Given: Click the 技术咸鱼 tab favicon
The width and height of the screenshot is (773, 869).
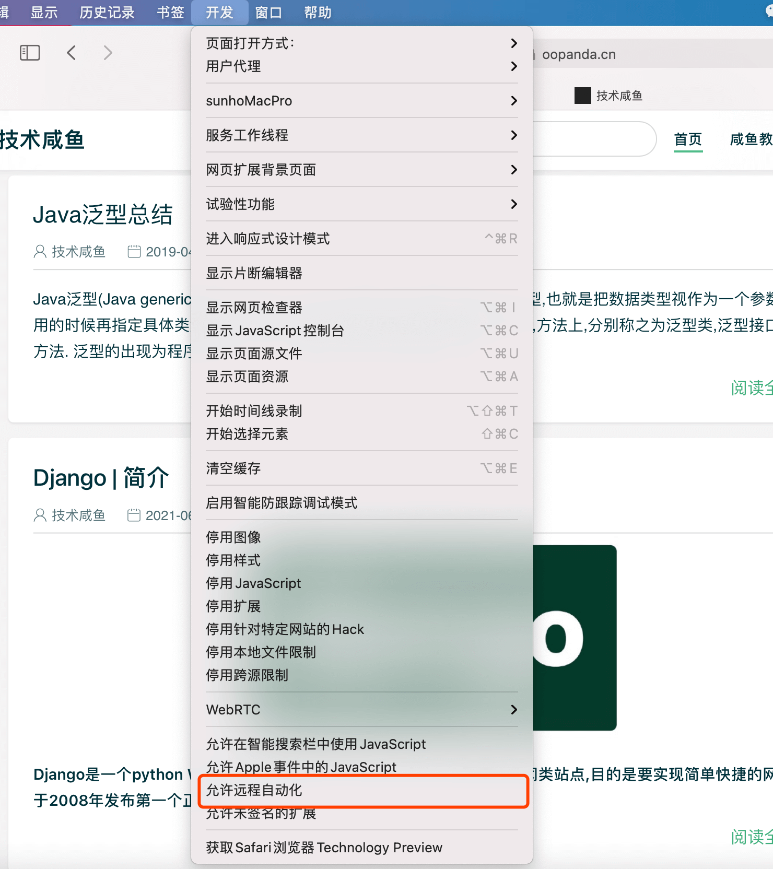Looking at the screenshot, I should (x=582, y=96).
